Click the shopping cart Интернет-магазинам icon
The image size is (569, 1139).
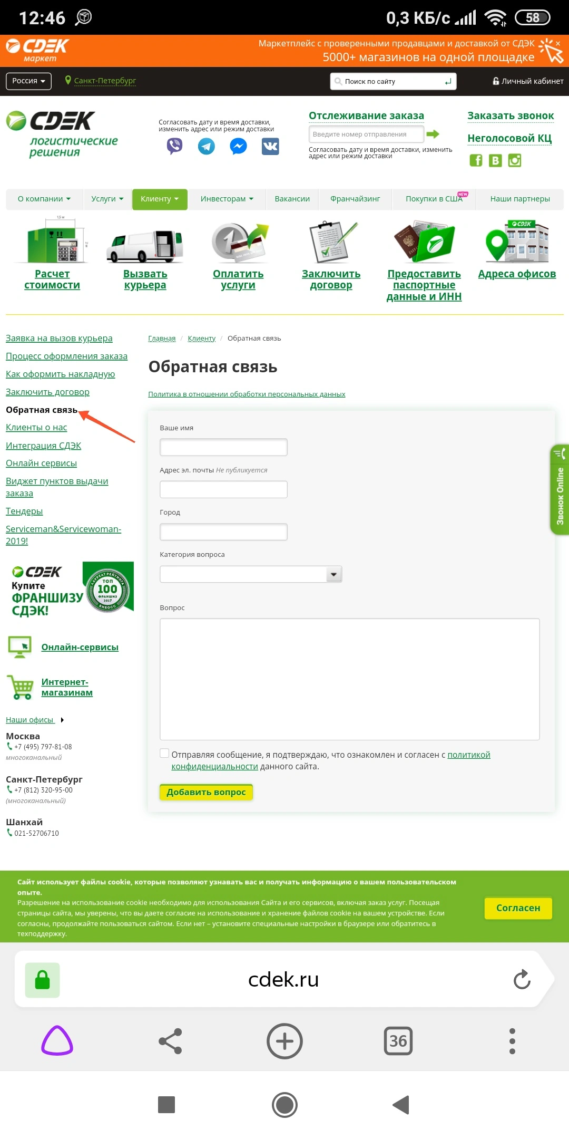[20, 687]
